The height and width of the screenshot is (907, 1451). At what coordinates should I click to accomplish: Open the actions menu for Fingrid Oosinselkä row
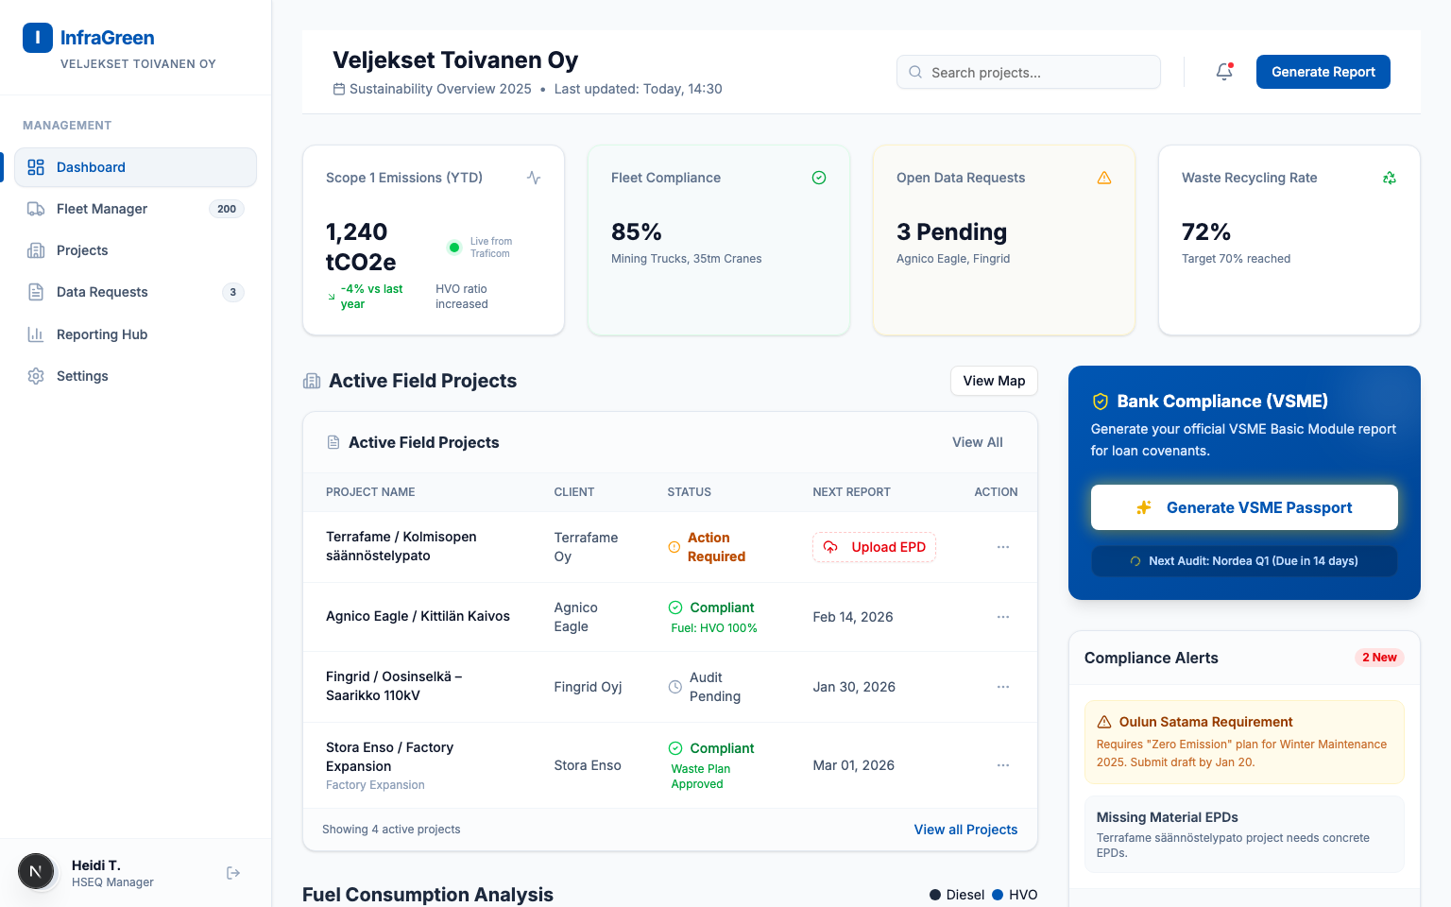tap(1002, 687)
